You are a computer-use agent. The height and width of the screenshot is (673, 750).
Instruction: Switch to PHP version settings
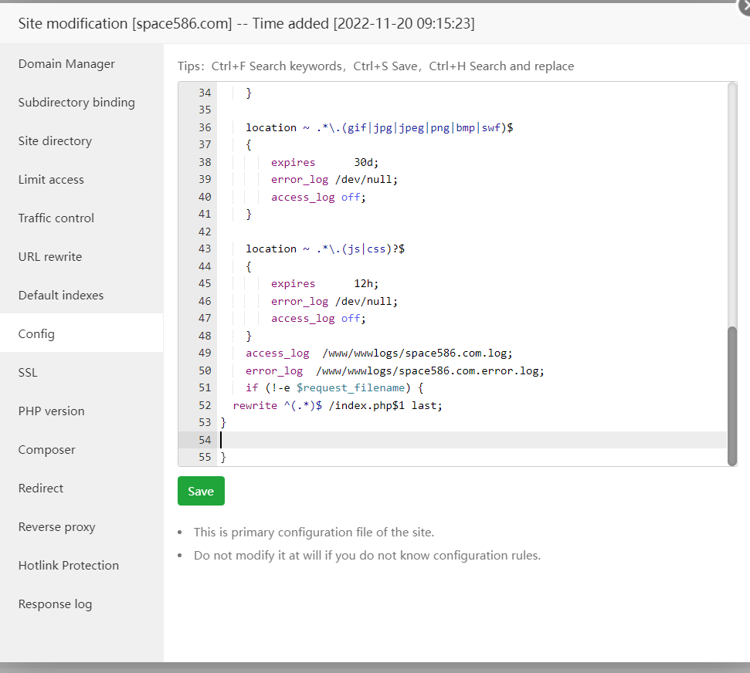[x=51, y=411]
